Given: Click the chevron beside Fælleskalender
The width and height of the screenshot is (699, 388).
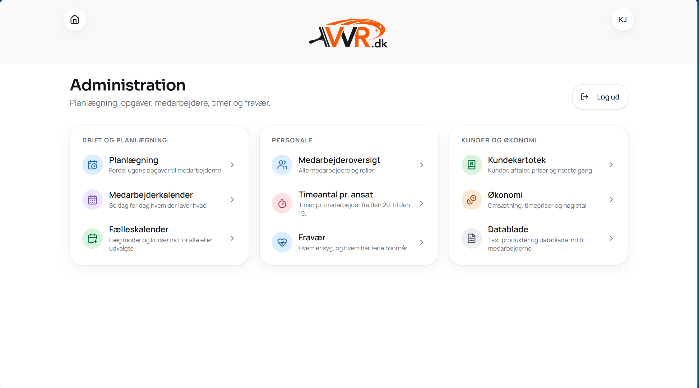Looking at the screenshot, I should coord(232,238).
